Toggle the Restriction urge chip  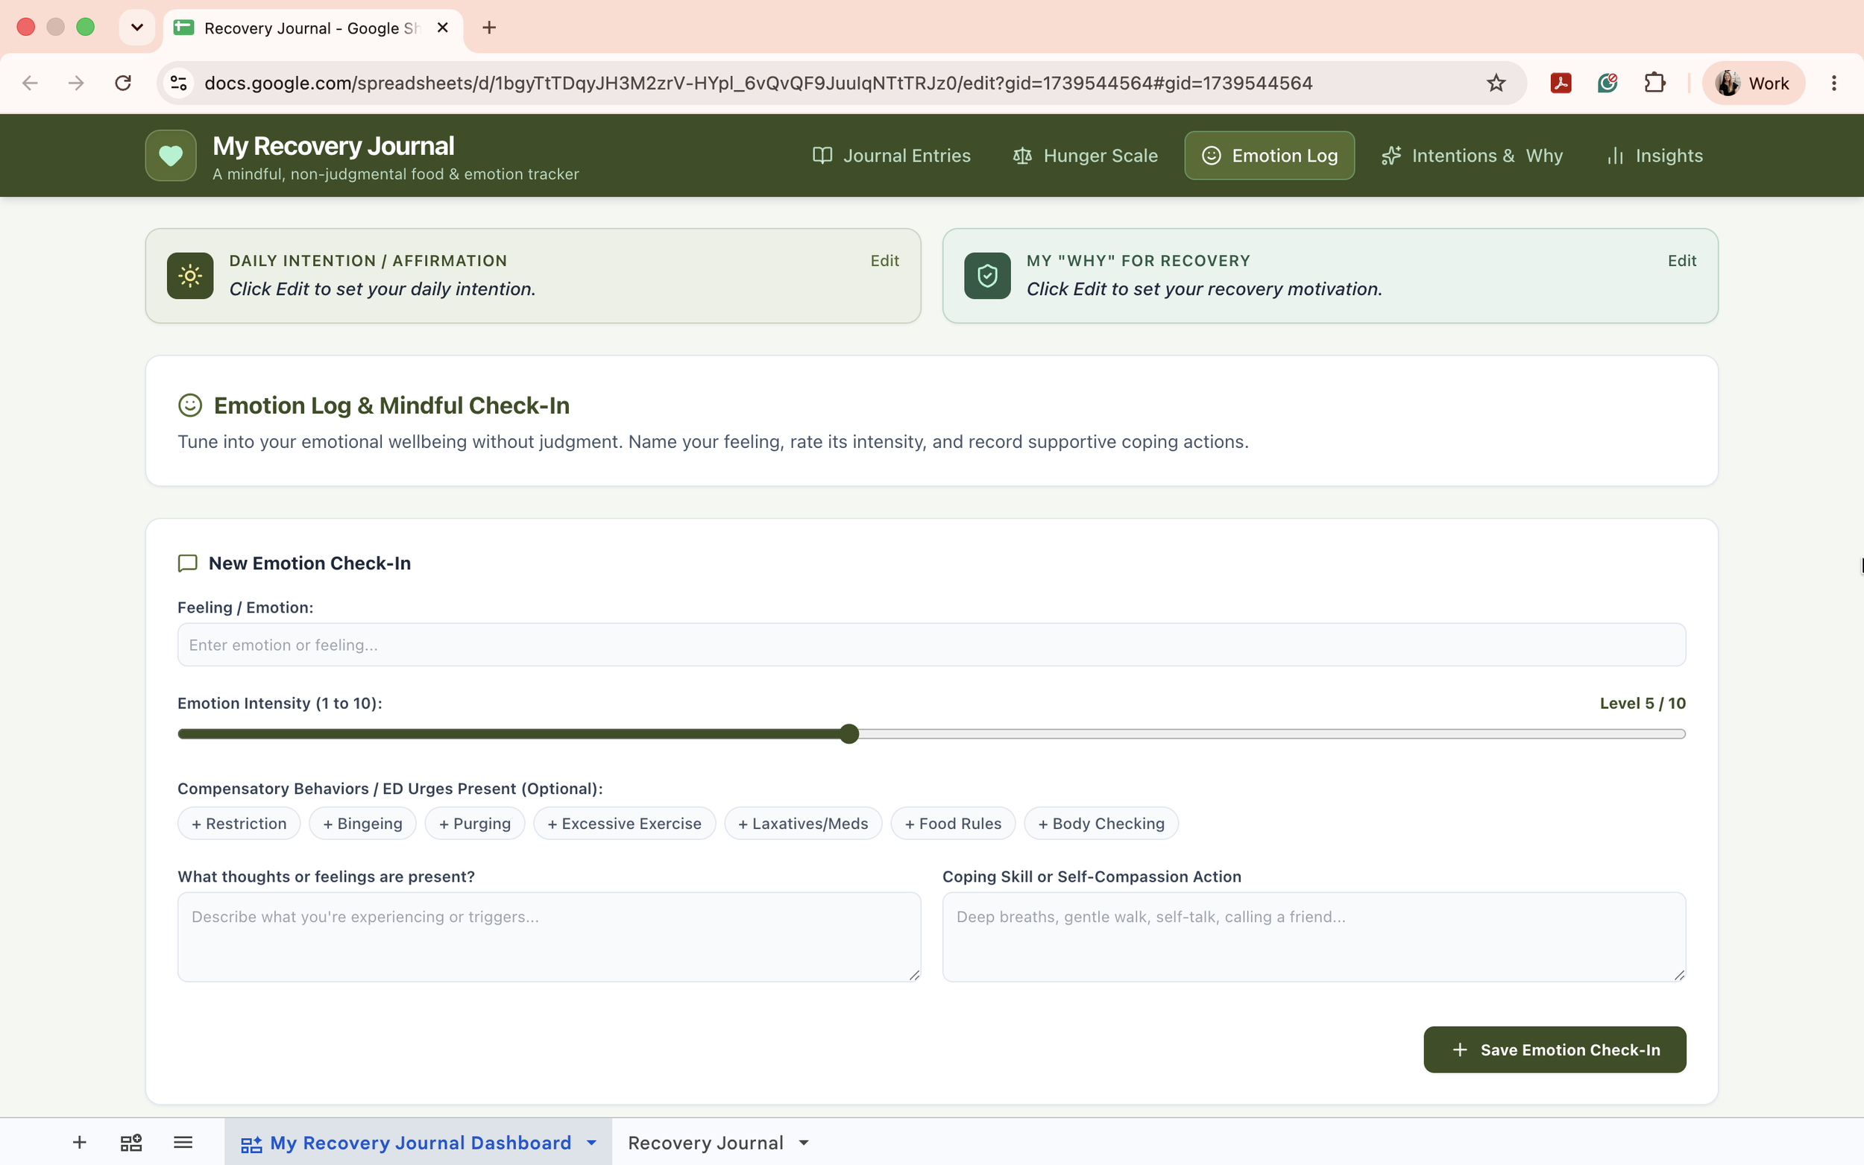pos(239,823)
